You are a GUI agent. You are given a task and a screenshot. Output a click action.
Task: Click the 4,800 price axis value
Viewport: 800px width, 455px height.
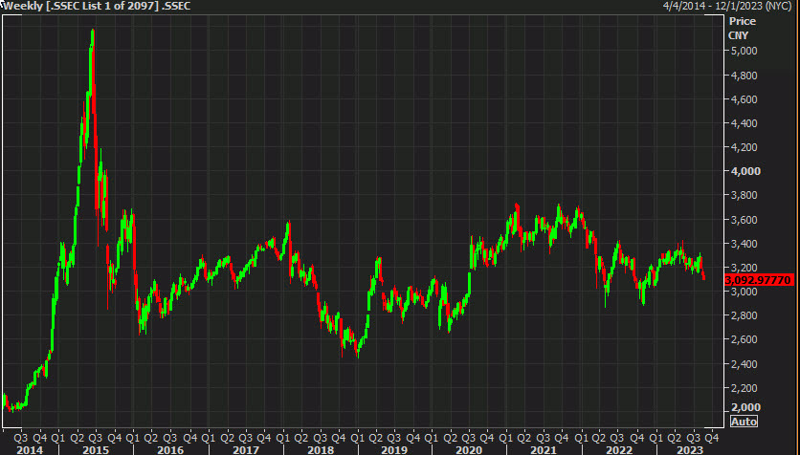coord(744,76)
